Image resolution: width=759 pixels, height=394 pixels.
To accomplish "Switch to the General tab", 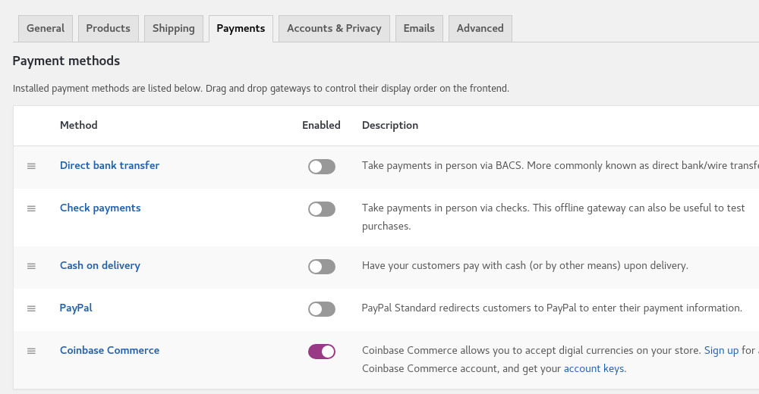I will tap(46, 29).
